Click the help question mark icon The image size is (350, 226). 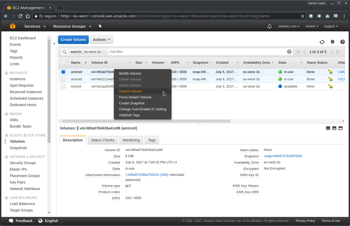coord(342,42)
